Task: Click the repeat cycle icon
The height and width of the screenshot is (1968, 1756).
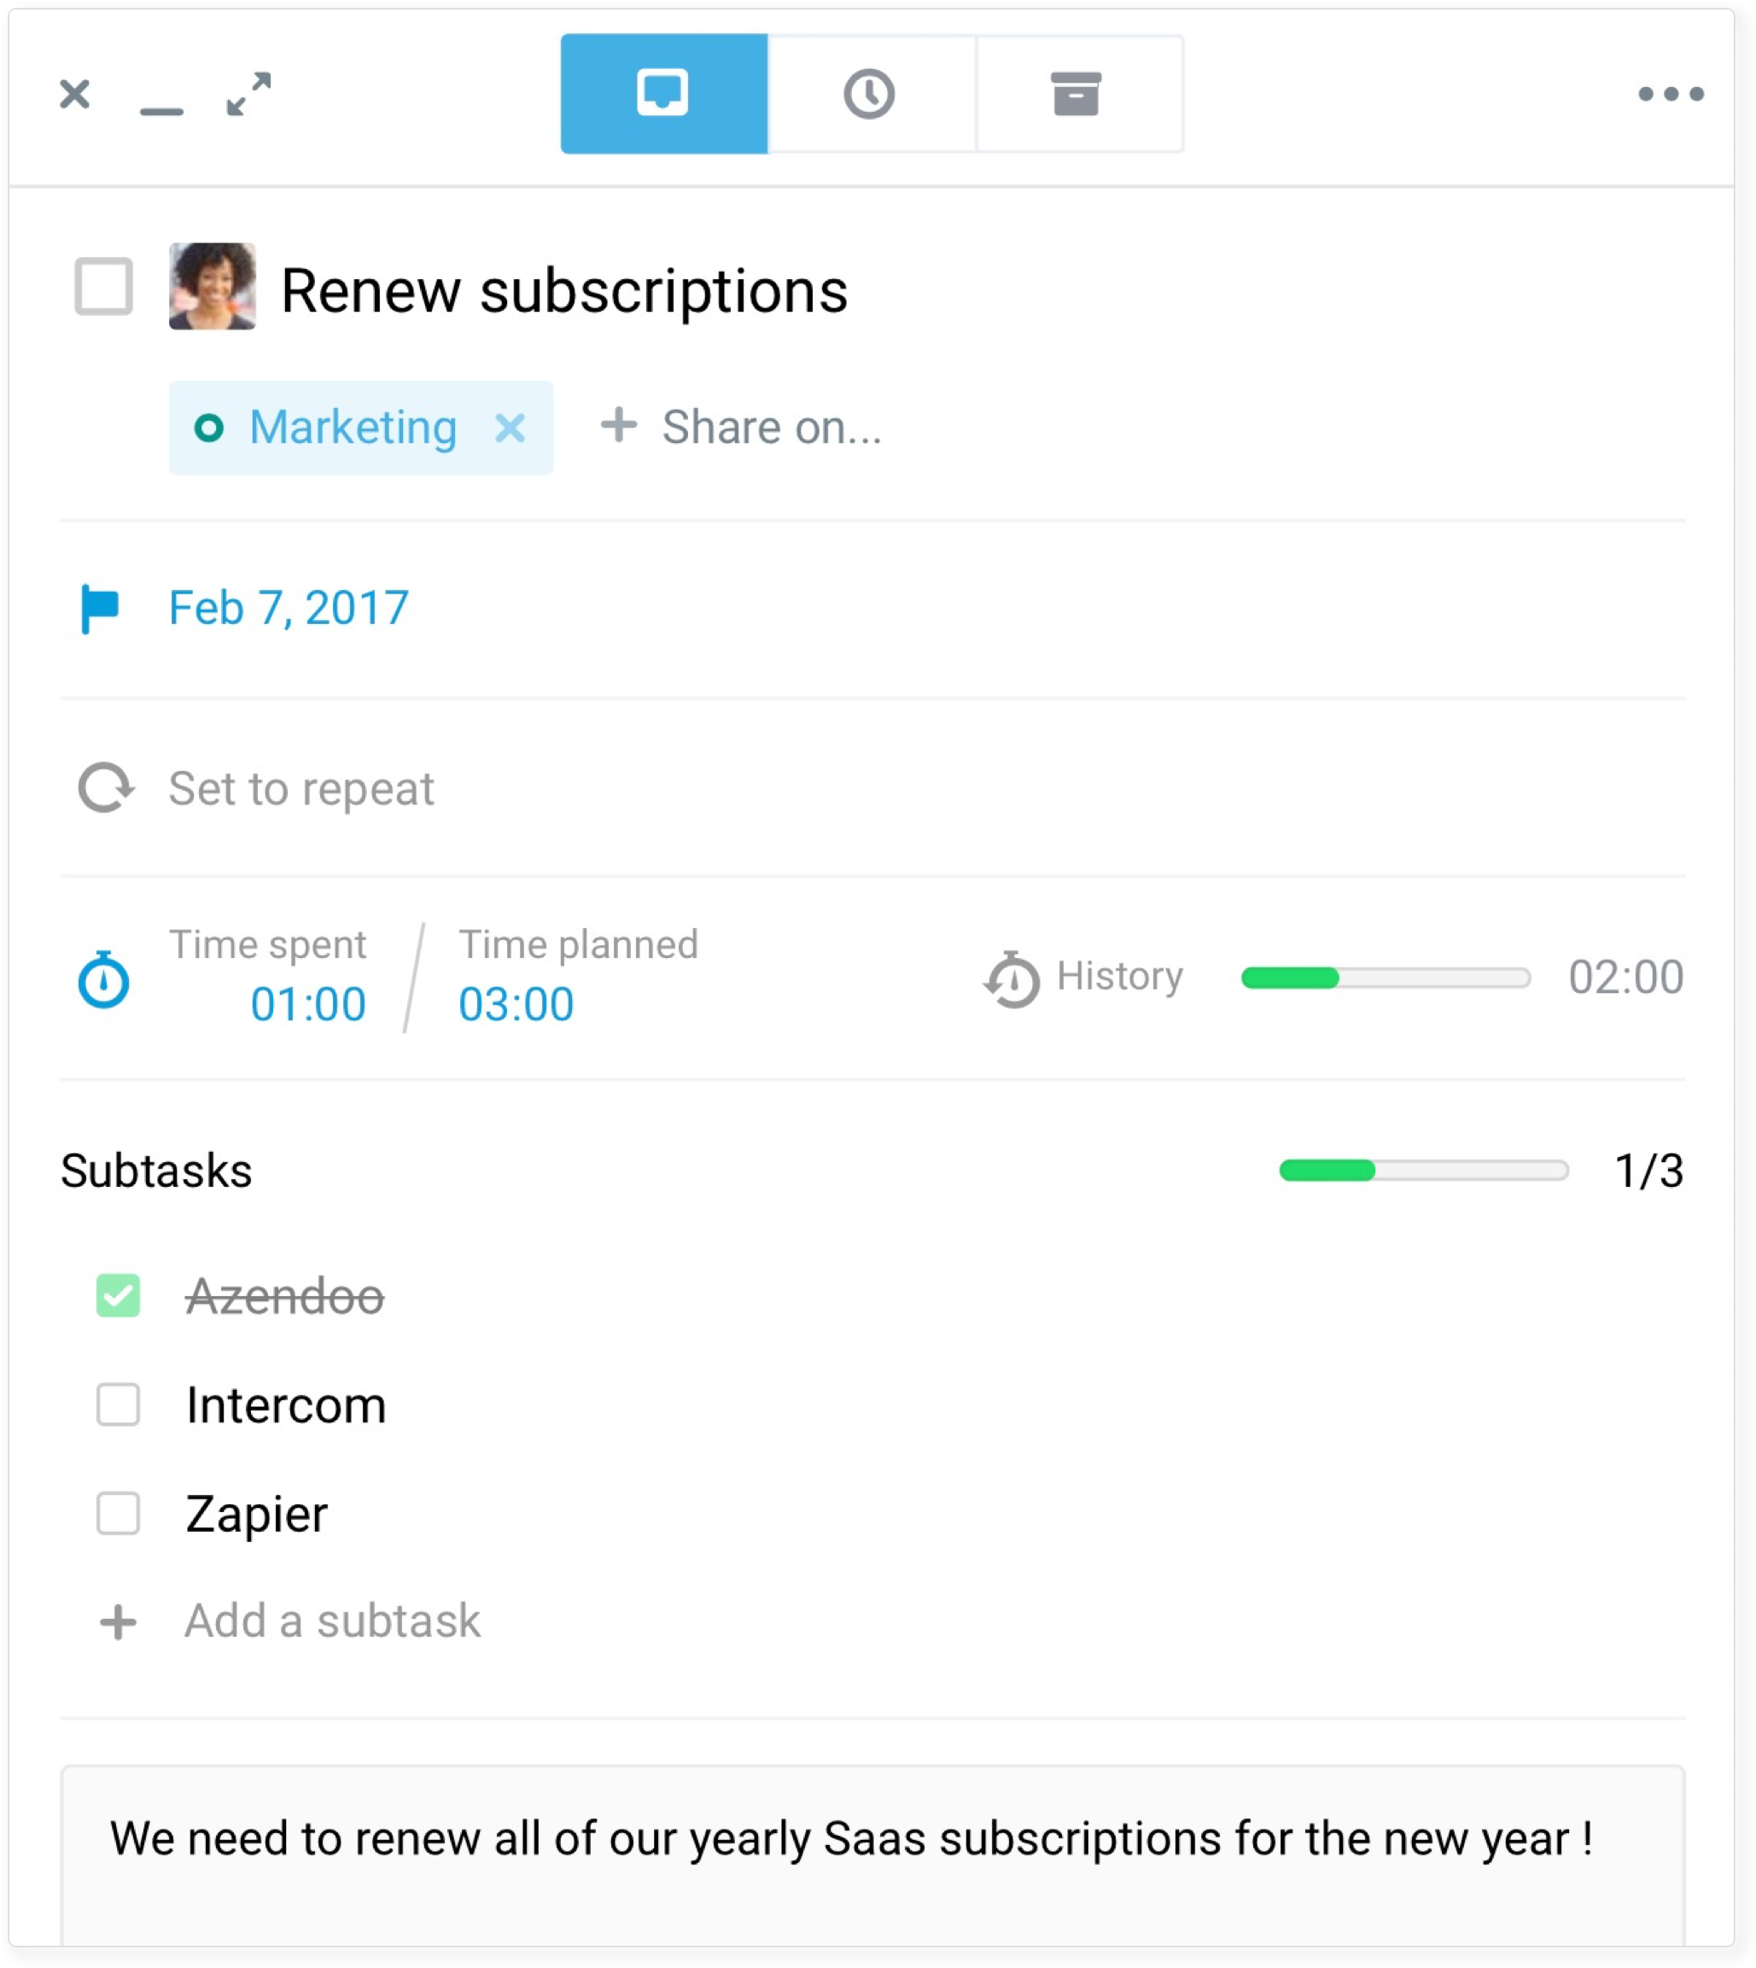Action: coord(105,789)
